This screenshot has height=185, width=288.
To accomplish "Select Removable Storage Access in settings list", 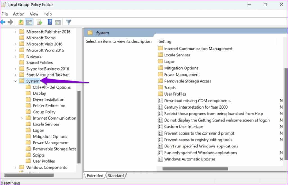I will pyautogui.click(x=187, y=81).
